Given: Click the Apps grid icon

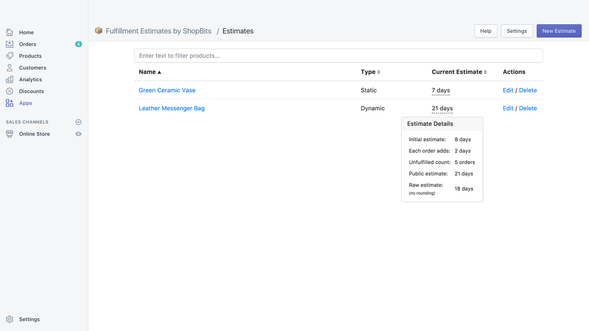Looking at the screenshot, I should tap(10, 103).
